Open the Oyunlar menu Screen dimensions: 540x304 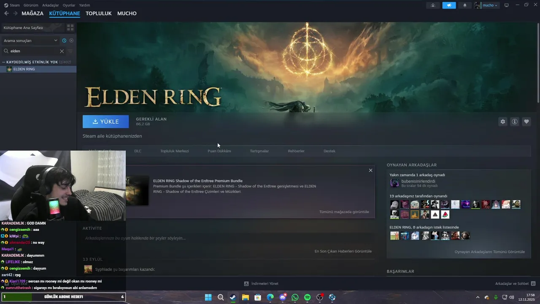pos(69,5)
